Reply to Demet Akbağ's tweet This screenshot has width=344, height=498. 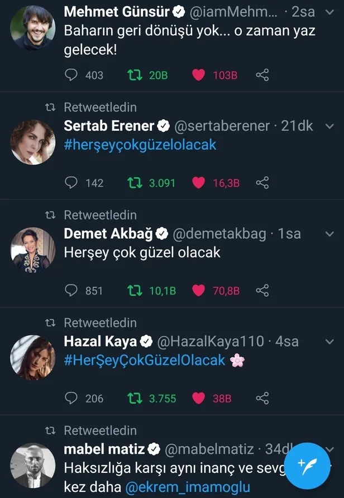coord(71,290)
